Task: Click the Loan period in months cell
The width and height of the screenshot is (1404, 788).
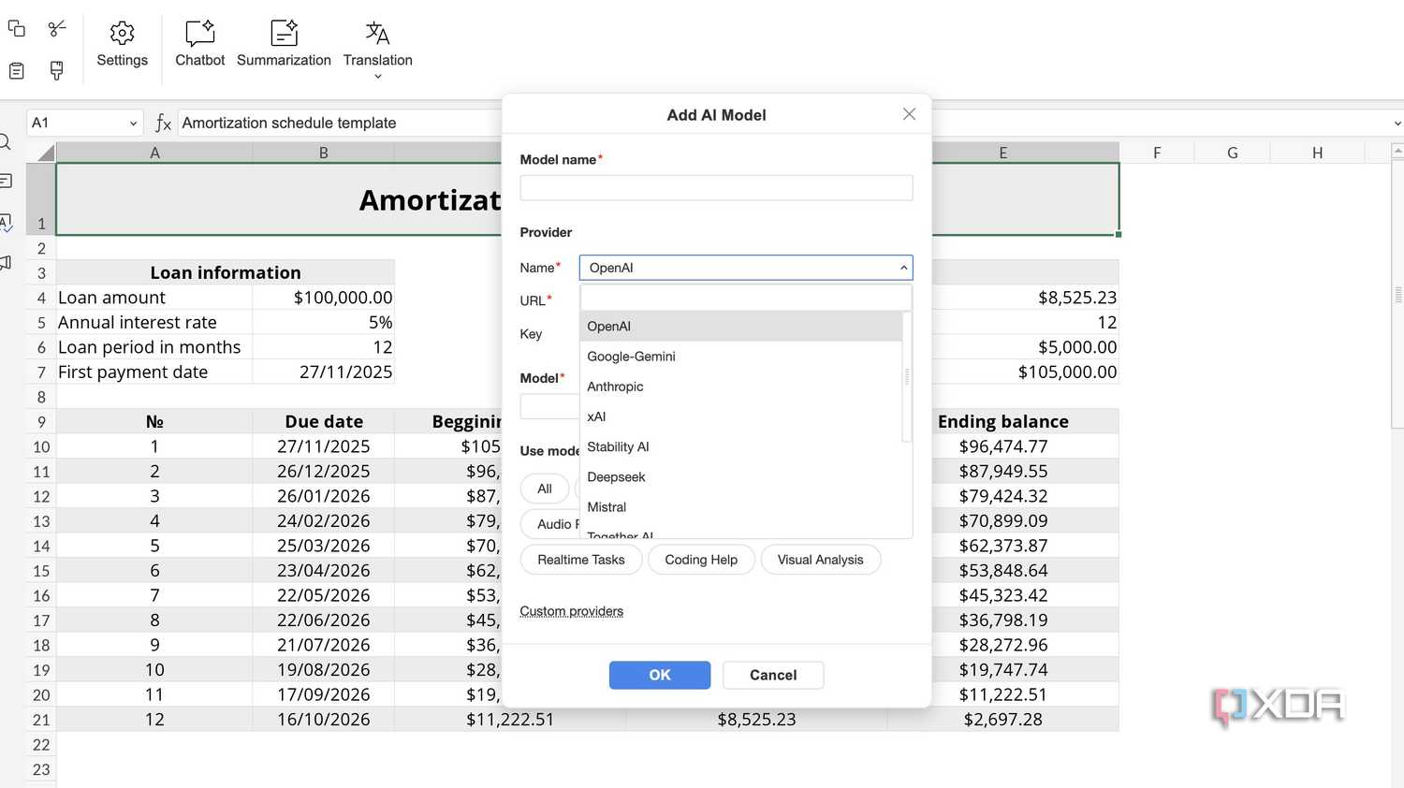Action: (154, 347)
